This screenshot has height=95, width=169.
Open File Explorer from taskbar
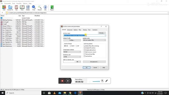(x=65, y=93)
